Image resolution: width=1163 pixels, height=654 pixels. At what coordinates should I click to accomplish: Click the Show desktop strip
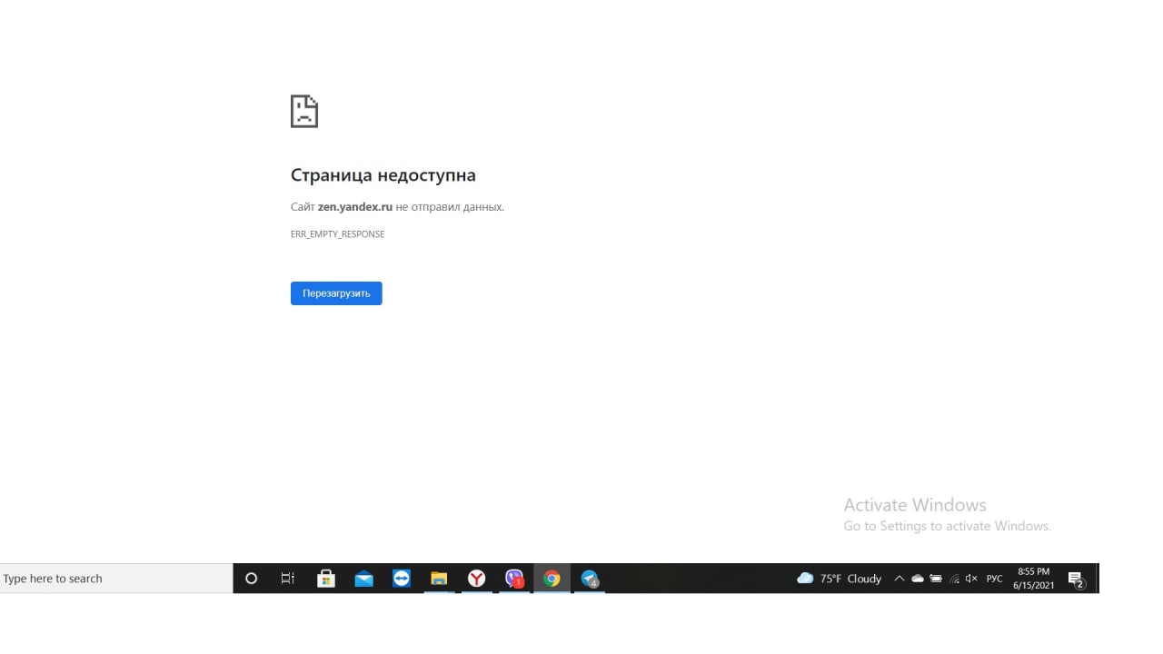click(1098, 579)
